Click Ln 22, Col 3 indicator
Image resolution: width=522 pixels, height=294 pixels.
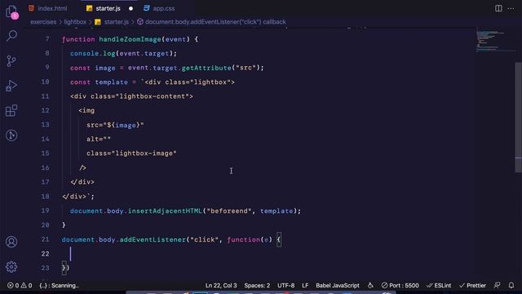coord(221,285)
